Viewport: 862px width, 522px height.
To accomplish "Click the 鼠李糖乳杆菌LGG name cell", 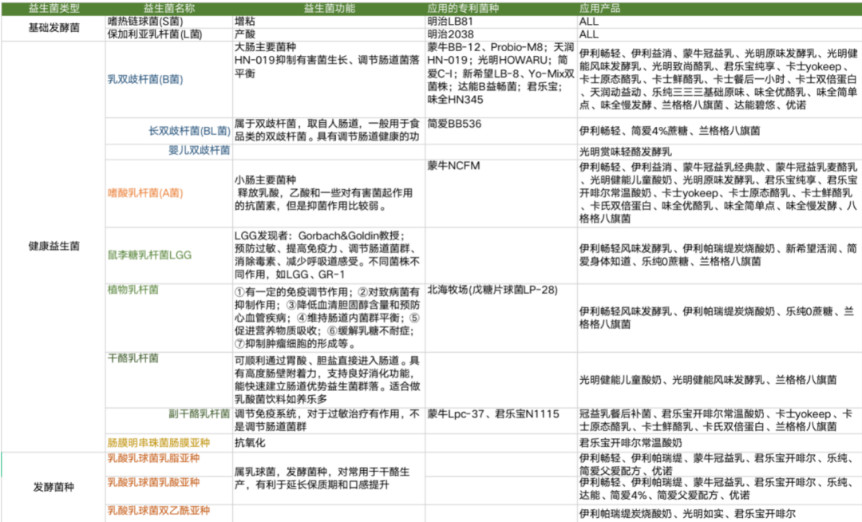I will [168, 255].
